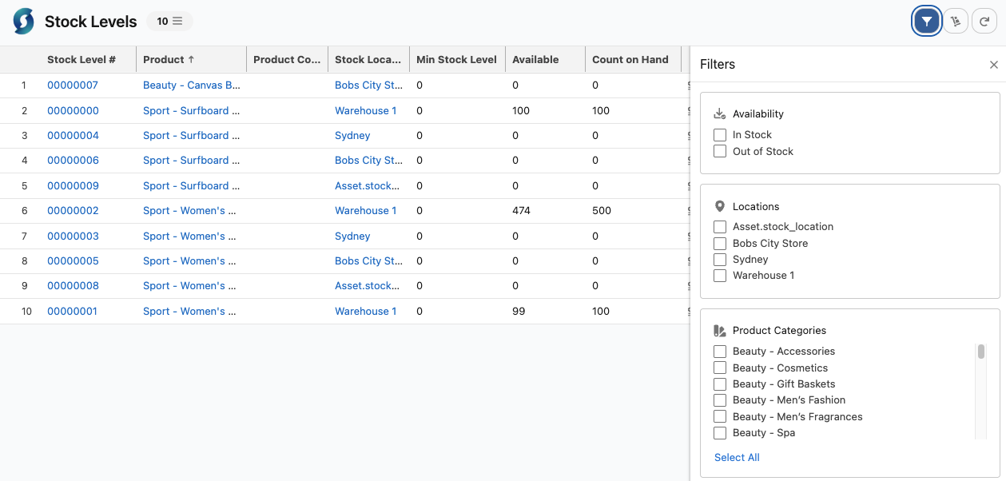Open stock level 00000004
1006x481 pixels.
click(73, 136)
